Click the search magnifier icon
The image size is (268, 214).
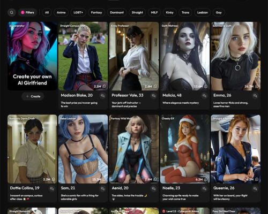[x=12, y=12]
